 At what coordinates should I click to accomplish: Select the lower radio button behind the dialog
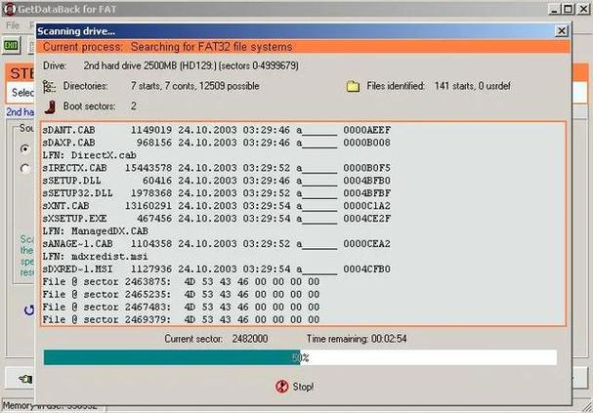[25, 168]
